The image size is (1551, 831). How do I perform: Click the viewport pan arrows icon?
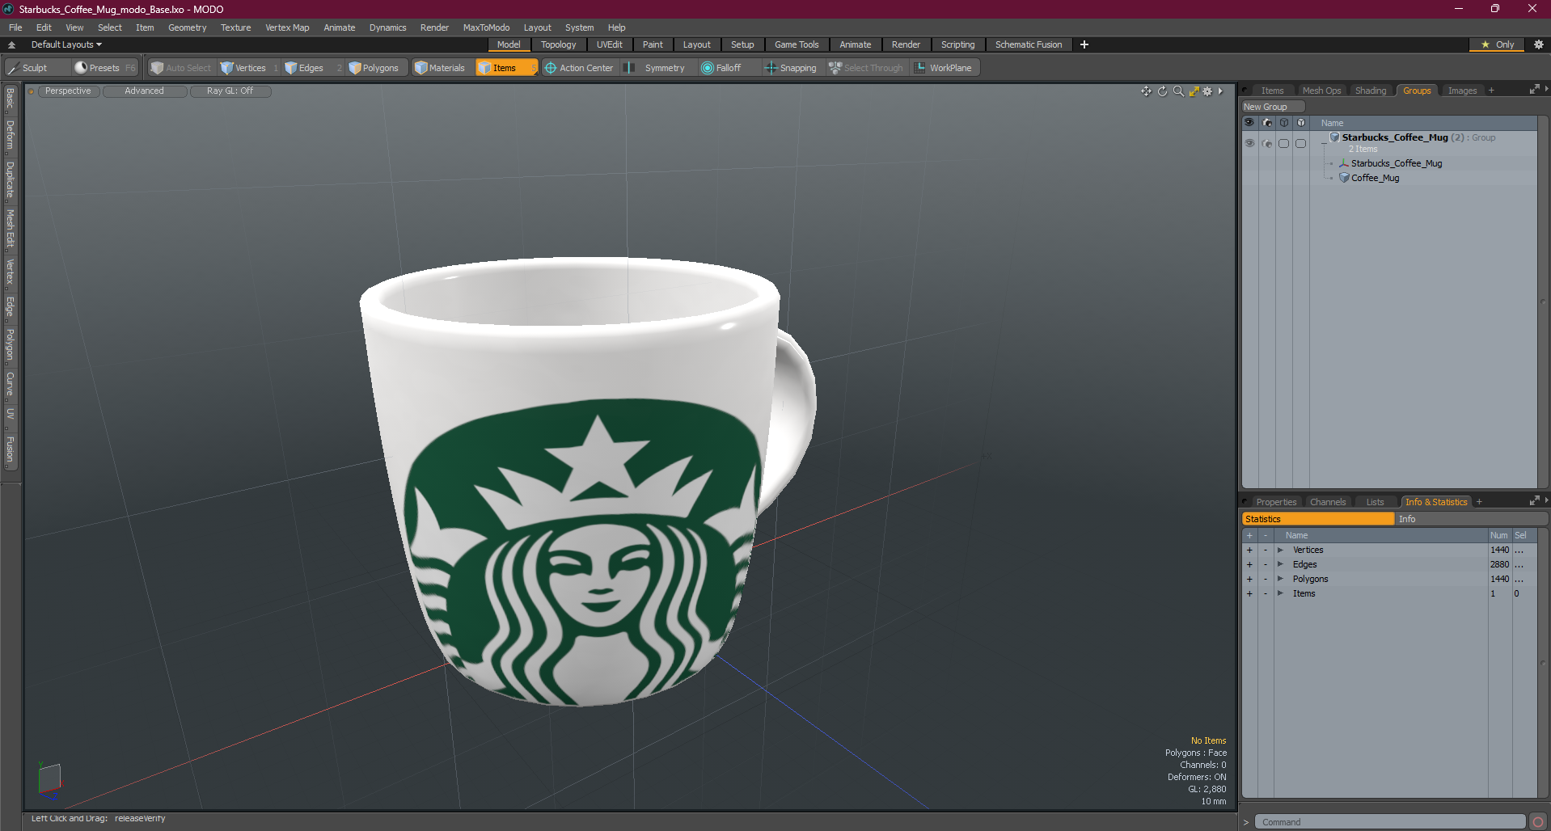pyautogui.click(x=1146, y=91)
